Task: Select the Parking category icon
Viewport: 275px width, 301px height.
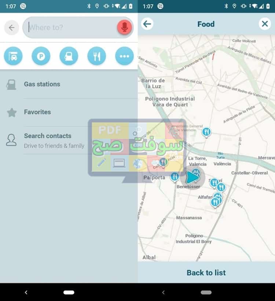Action: point(41,56)
